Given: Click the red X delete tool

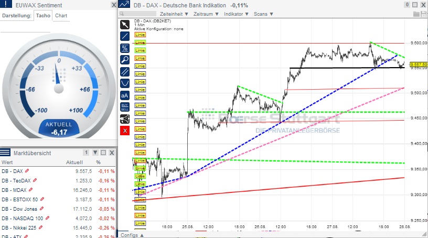Looking at the screenshot, I should coord(125,131).
